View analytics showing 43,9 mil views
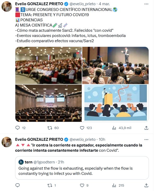Image resolution: width=158 pixels, height=191 pixels. click(x=114, y=128)
